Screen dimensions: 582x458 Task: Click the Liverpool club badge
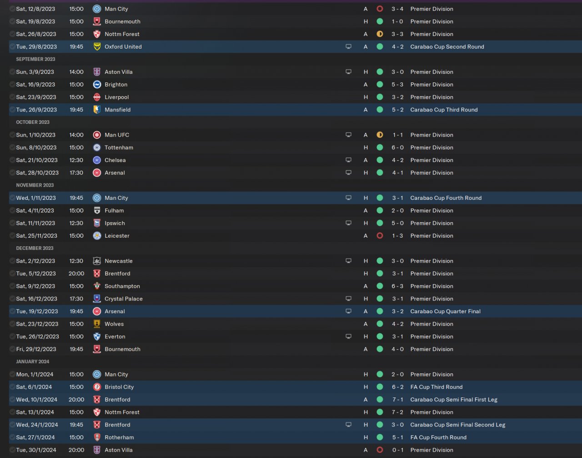[97, 97]
